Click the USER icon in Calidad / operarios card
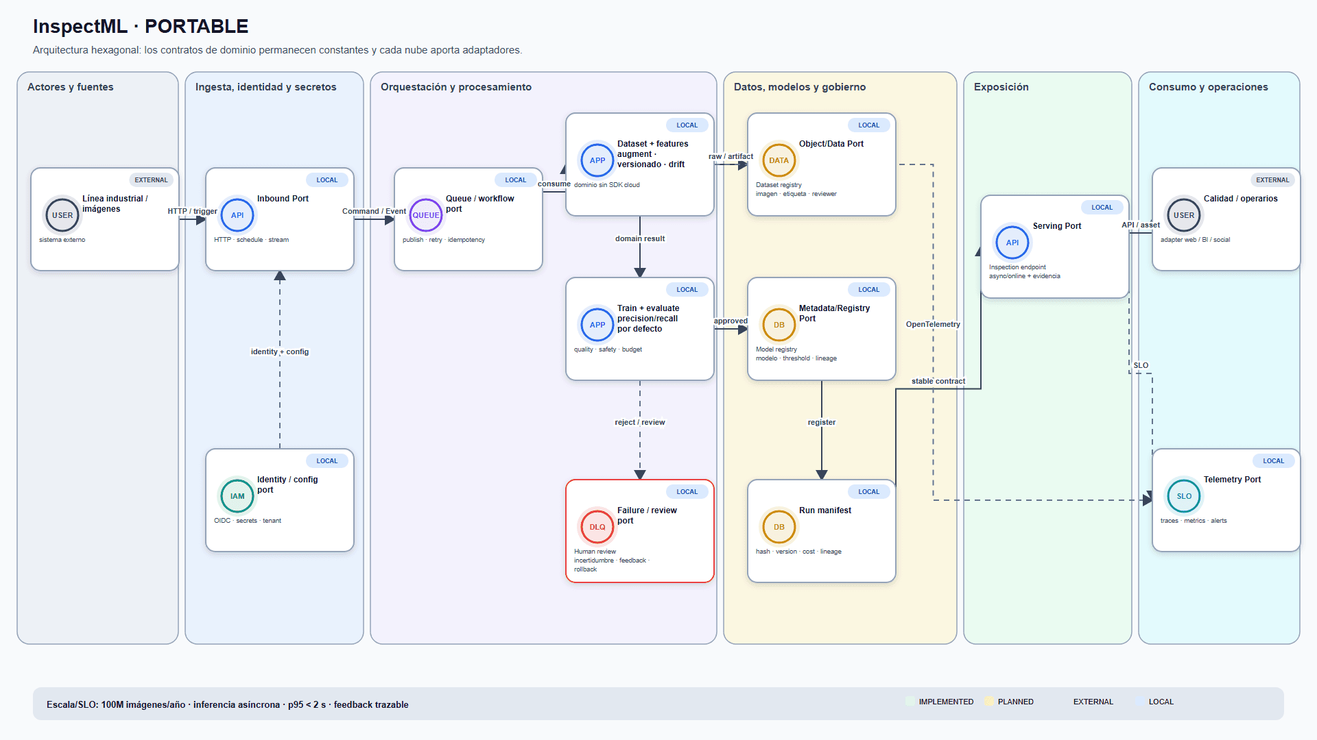Viewport: 1317px width, 740px height. tap(1184, 215)
